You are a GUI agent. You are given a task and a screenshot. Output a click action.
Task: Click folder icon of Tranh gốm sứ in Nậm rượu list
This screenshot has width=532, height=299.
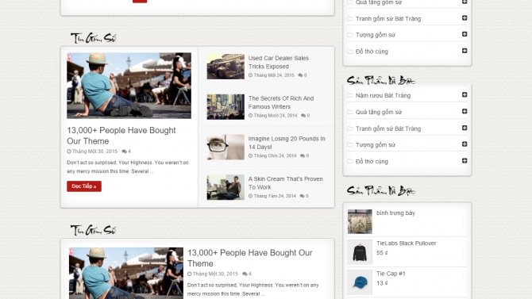(350, 128)
